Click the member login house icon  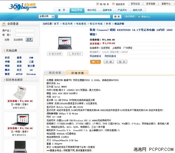click(x=4, y=24)
